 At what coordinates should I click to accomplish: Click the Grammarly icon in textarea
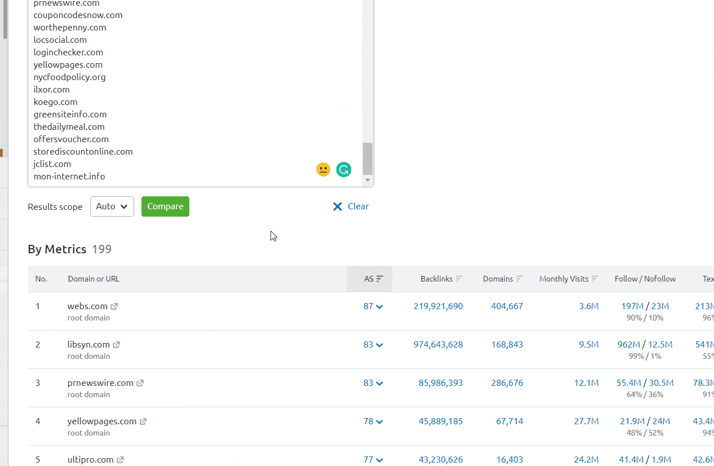pyautogui.click(x=344, y=169)
